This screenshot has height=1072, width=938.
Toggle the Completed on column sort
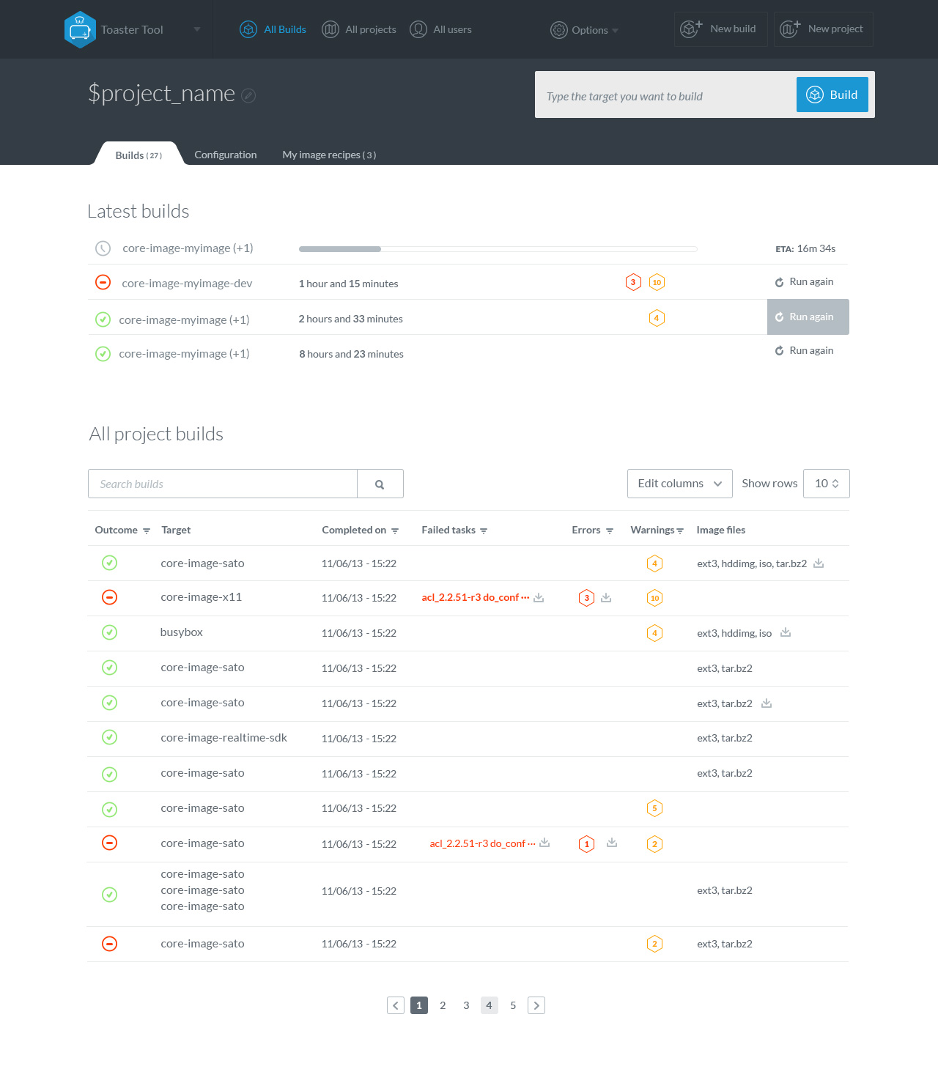tap(395, 531)
